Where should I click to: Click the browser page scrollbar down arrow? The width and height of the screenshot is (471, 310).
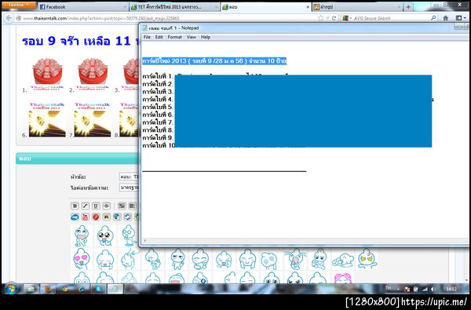(467, 279)
